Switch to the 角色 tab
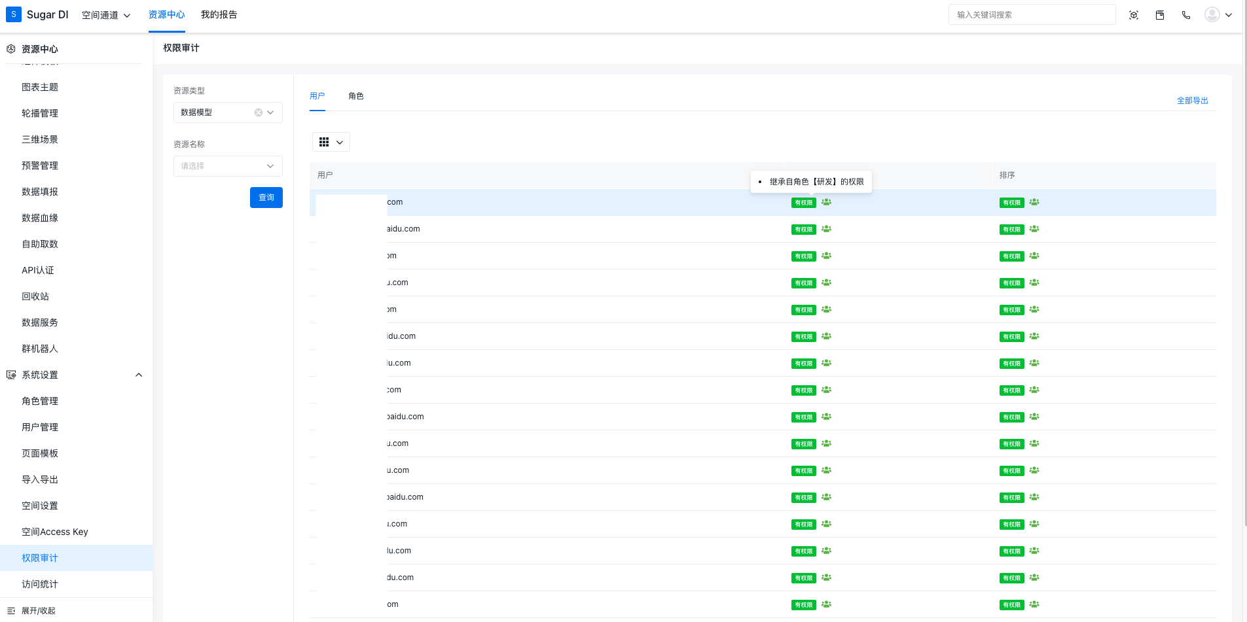 [356, 96]
